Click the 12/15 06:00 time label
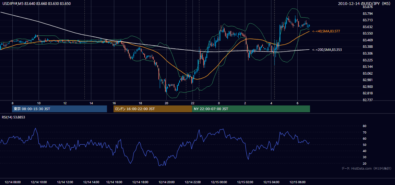 pos(297,182)
